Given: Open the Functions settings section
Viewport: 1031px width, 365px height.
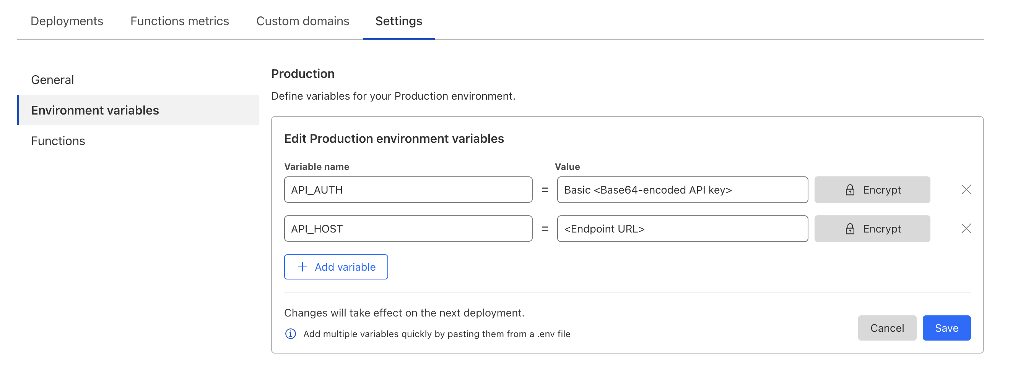Looking at the screenshot, I should click(x=58, y=141).
